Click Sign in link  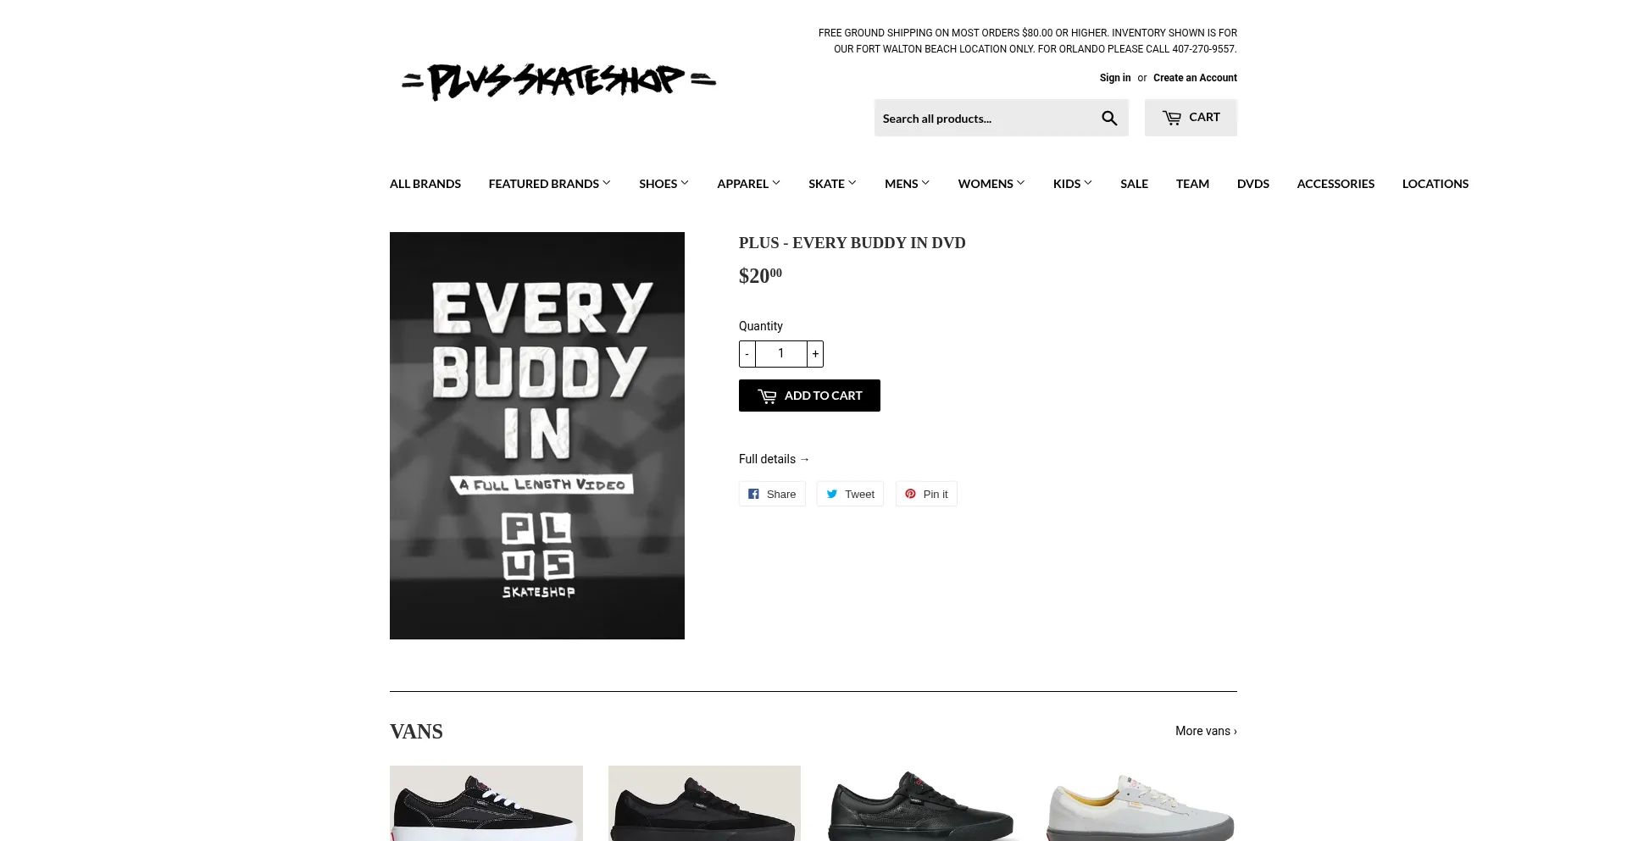click(1115, 78)
